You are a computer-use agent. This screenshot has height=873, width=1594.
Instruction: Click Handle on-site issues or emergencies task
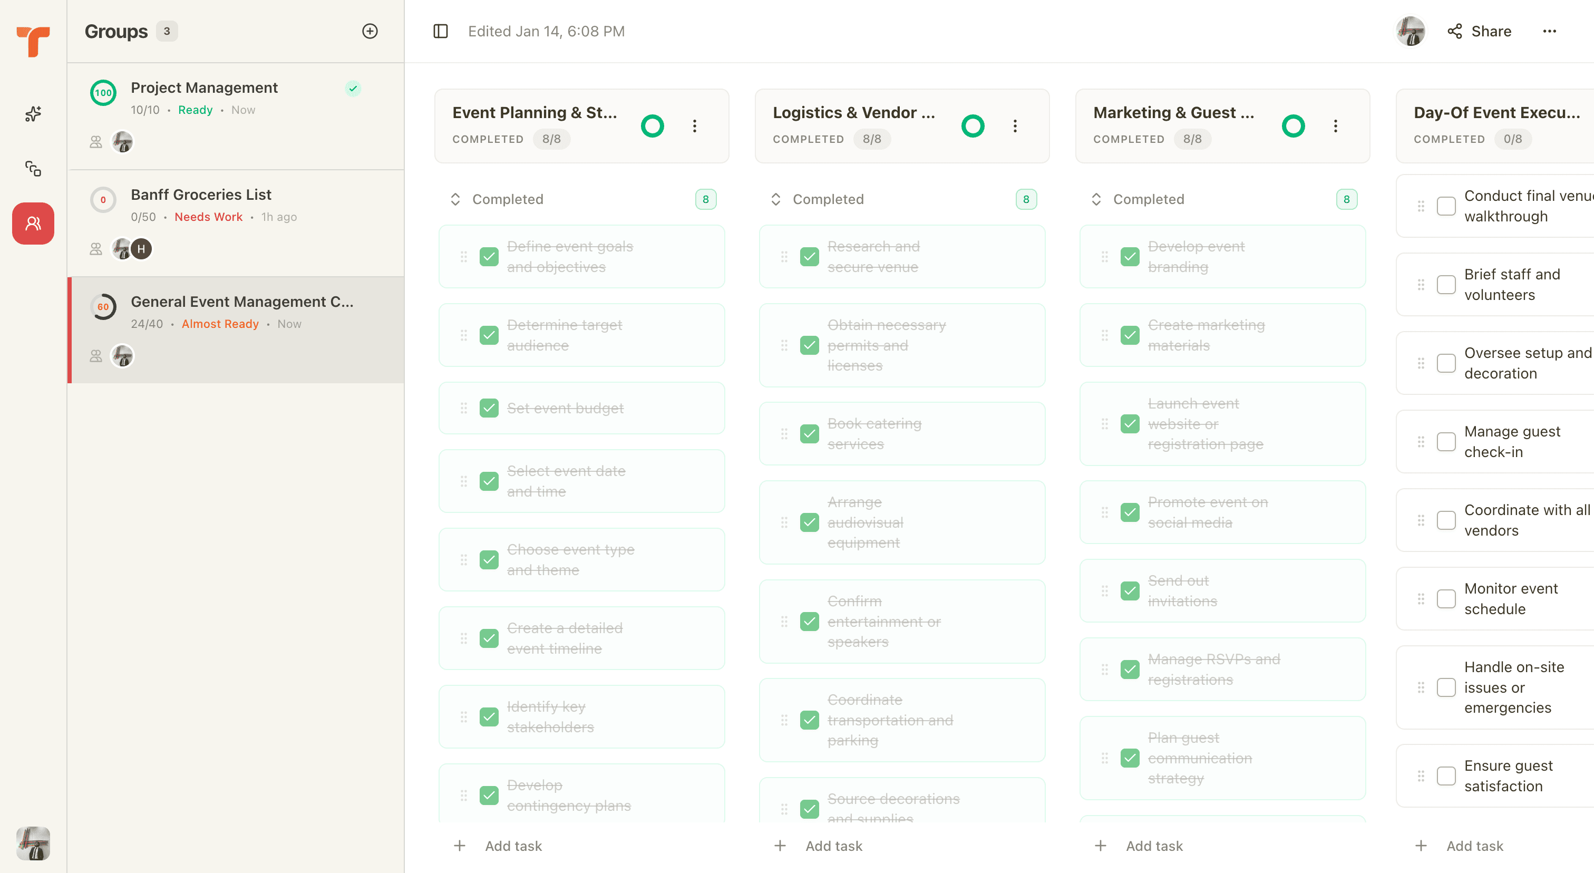point(1495,687)
